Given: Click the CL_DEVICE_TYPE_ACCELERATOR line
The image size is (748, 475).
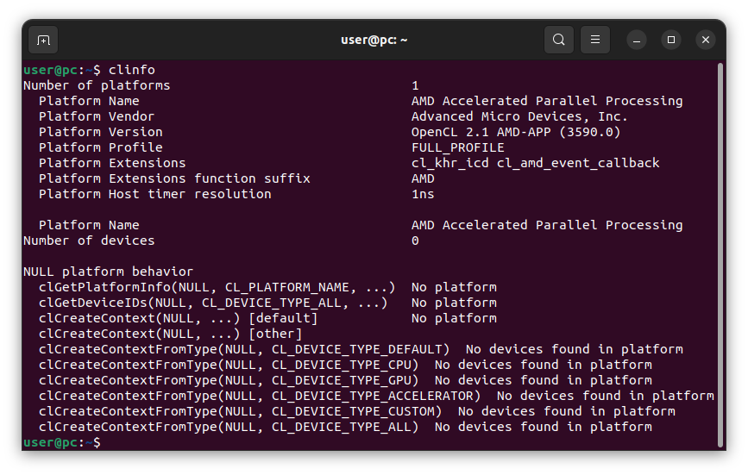Looking at the screenshot, I should tap(376, 396).
